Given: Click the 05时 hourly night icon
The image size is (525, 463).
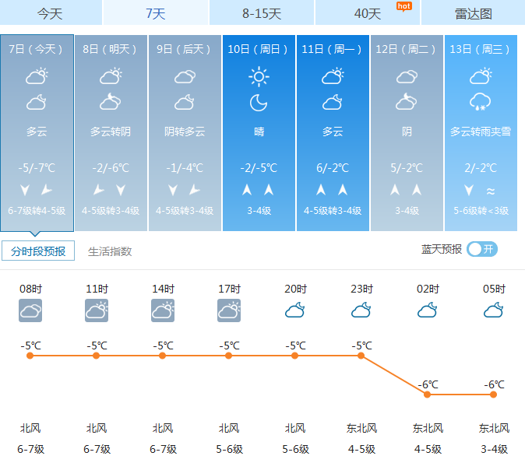Looking at the screenshot, I should click(494, 310).
